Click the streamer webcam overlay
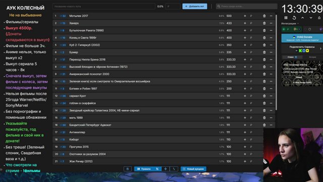 click(x=293, y=155)
